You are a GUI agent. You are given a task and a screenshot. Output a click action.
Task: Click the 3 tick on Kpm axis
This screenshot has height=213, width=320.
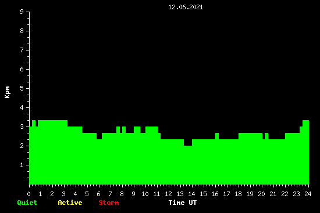coord(22,127)
